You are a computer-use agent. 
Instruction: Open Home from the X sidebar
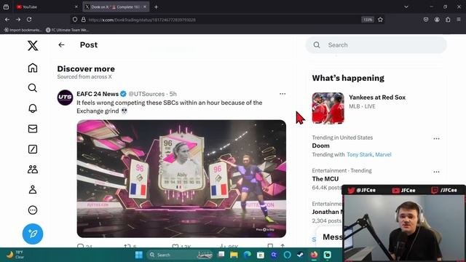tap(33, 68)
